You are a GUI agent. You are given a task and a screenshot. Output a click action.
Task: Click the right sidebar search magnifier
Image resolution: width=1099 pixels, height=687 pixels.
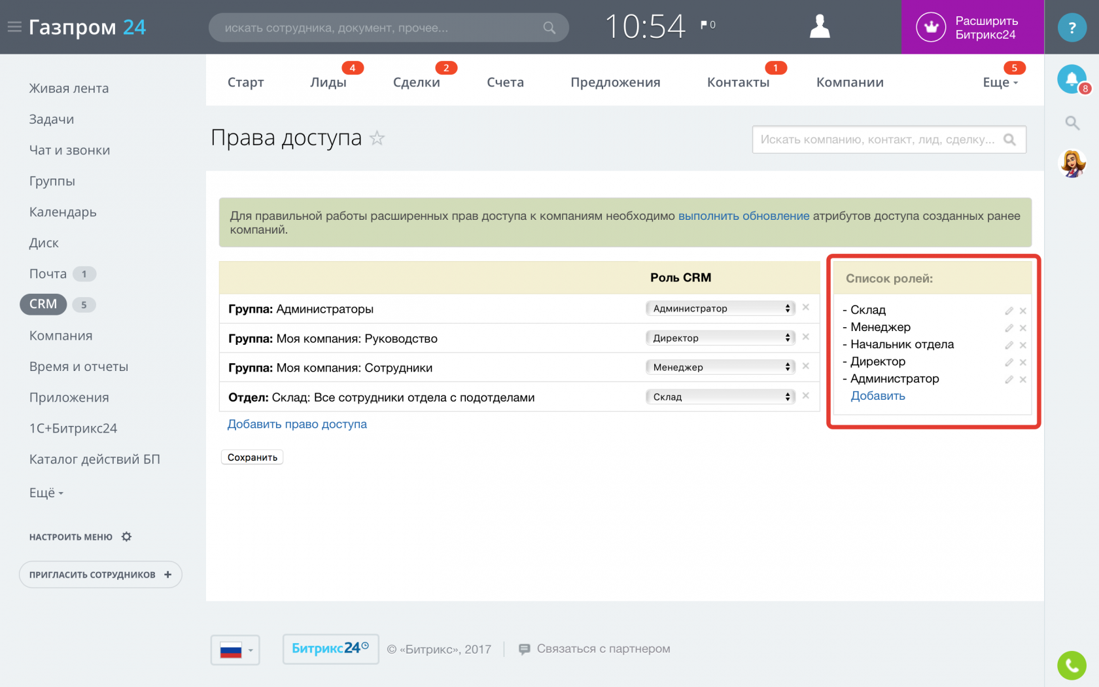tap(1072, 122)
